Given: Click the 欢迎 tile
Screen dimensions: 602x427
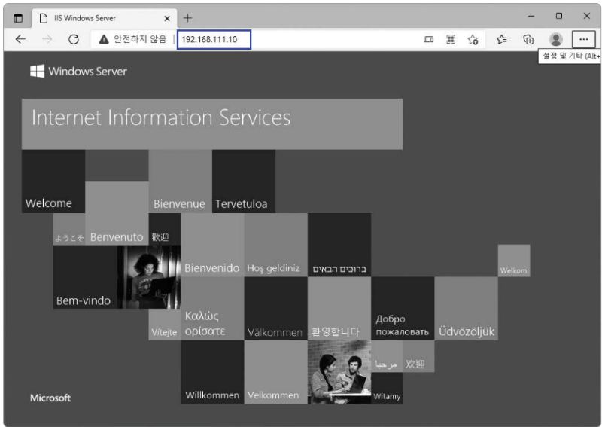Looking at the screenshot, I should 419,356.
